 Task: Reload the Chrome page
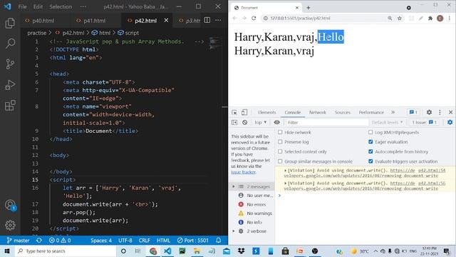point(254,18)
